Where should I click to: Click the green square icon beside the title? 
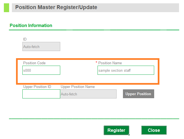click(x=6, y=7)
